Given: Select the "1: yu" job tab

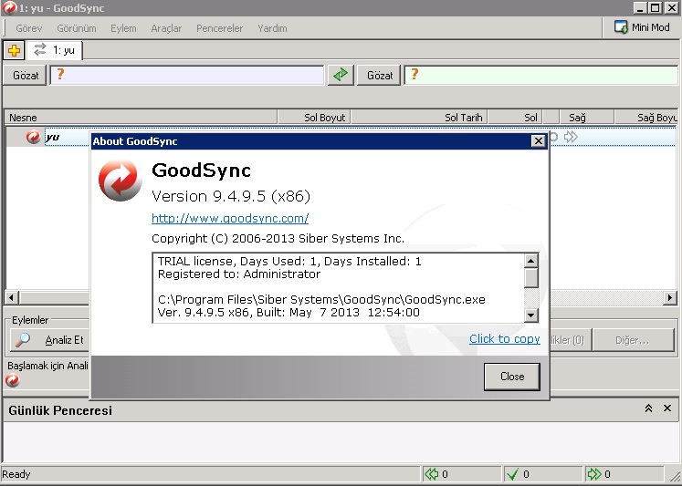Looking at the screenshot, I should [x=56, y=50].
